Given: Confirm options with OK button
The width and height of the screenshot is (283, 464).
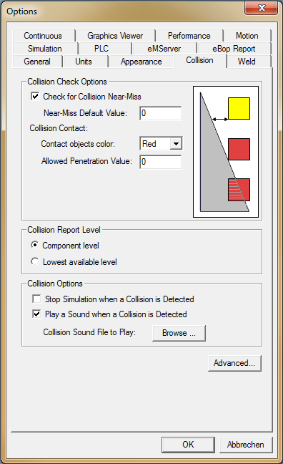Looking at the screenshot, I should click(188, 445).
